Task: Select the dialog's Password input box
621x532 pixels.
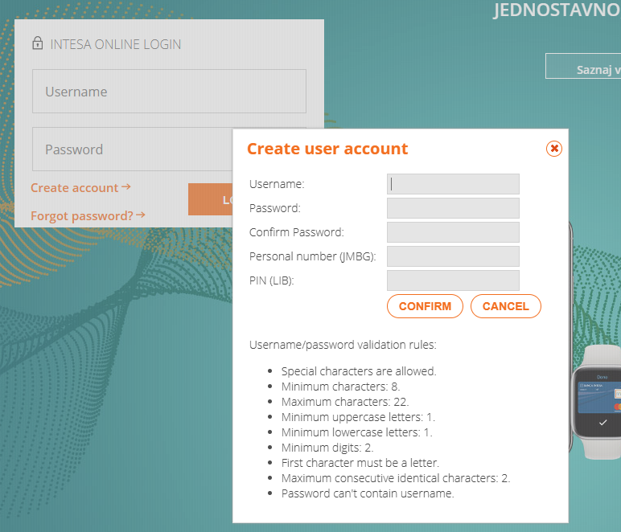Action: (x=453, y=208)
